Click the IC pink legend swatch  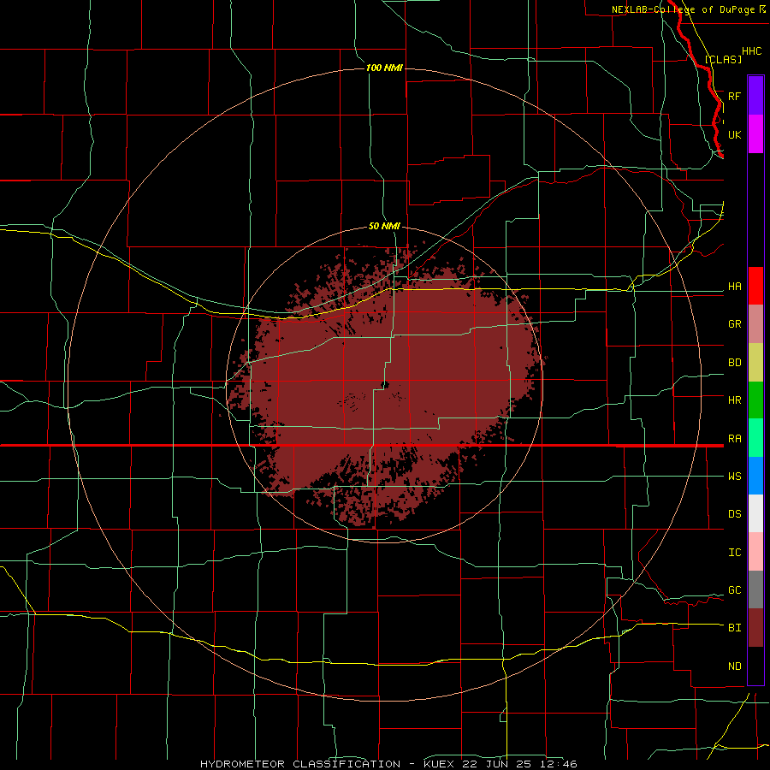tap(755, 552)
